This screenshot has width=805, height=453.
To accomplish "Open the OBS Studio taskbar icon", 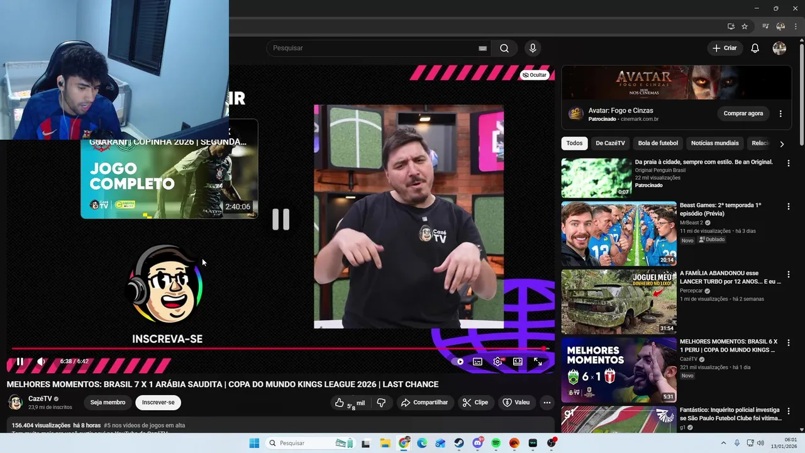I will 552,443.
